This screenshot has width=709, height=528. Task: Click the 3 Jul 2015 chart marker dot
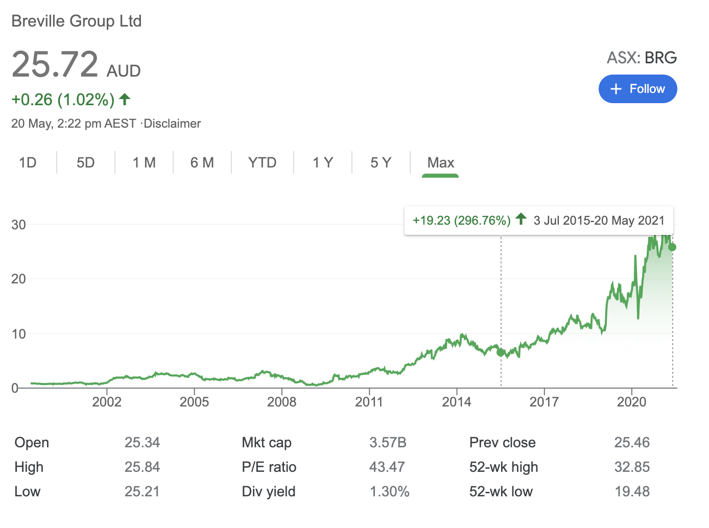pos(501,352)
